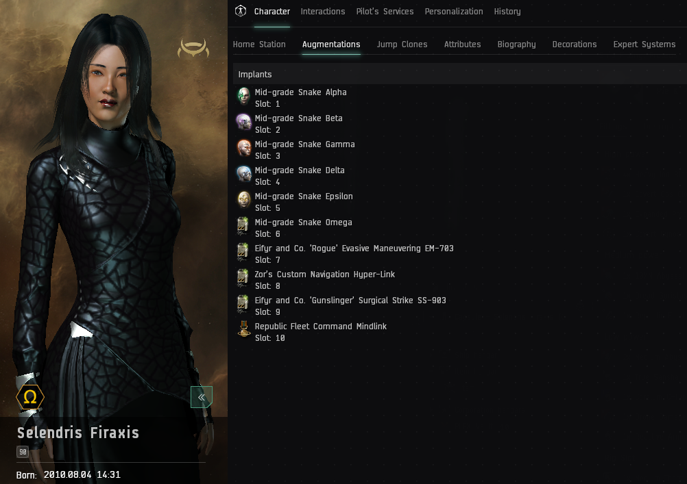Click the 'Slot: 6' label
This screenshot has height=484, width=687.
[267, 233]
